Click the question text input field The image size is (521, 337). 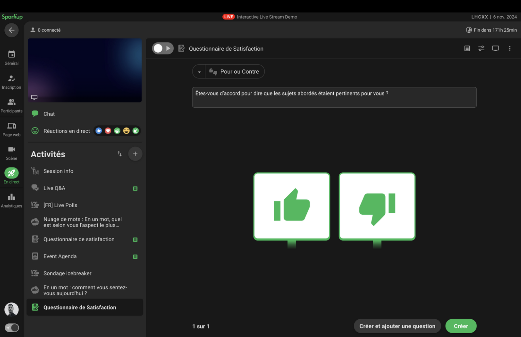(334, 97)
